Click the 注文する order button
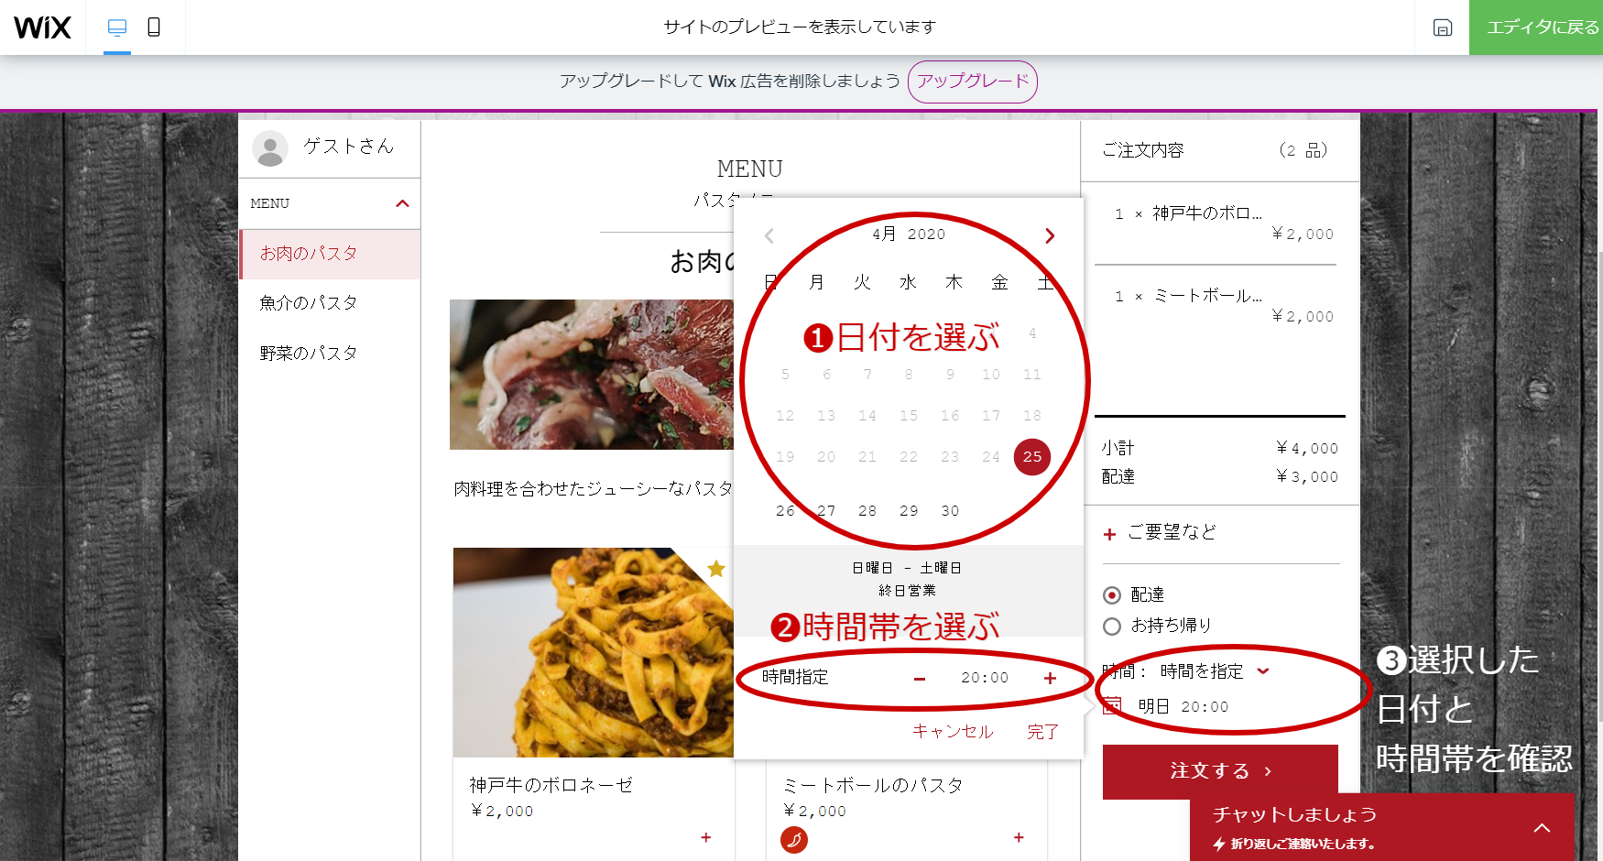 pos(1220,771)
